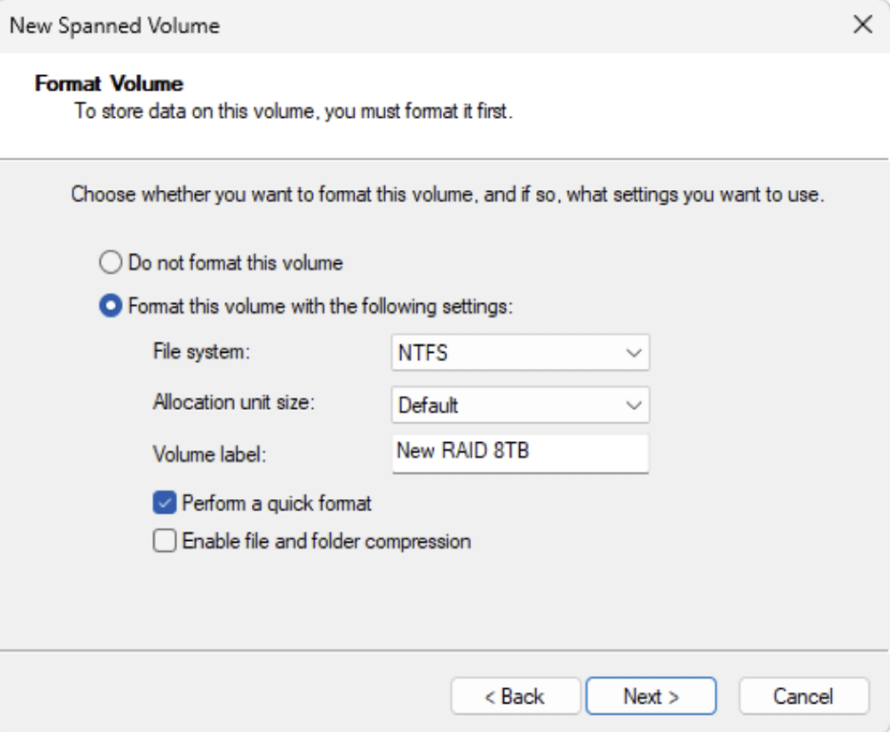Viewport: 890px width, 732px height.
Task: Go to previous step with Back button
Action: [x=513, y=696]
